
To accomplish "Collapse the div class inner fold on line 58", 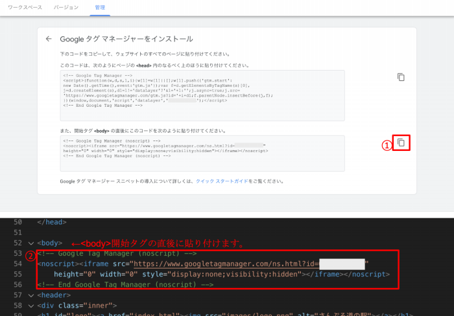I will [x=31, y=306].
